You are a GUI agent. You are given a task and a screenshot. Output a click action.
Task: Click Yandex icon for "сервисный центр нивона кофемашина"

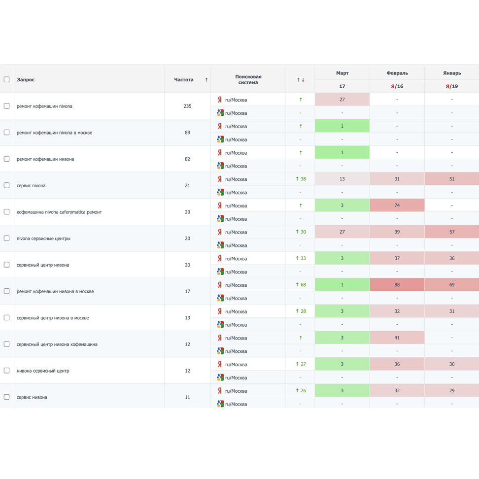tap(219, 338)
